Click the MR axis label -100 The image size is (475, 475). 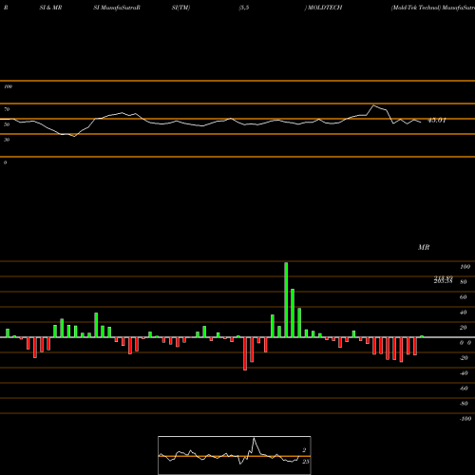click(465, 419)
